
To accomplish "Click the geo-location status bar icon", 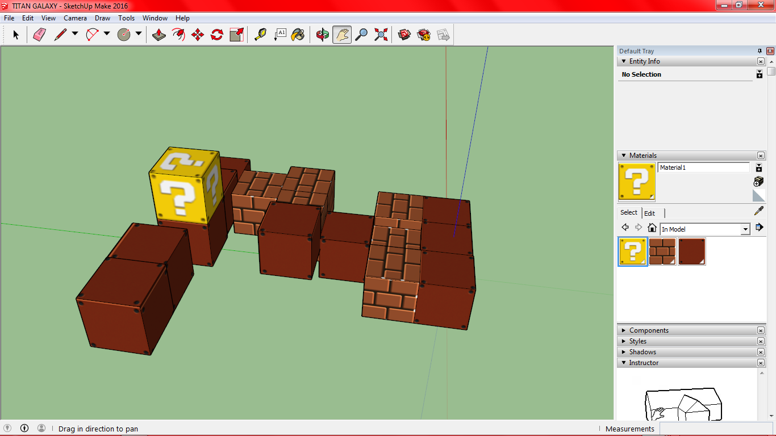I will (8, 428).
